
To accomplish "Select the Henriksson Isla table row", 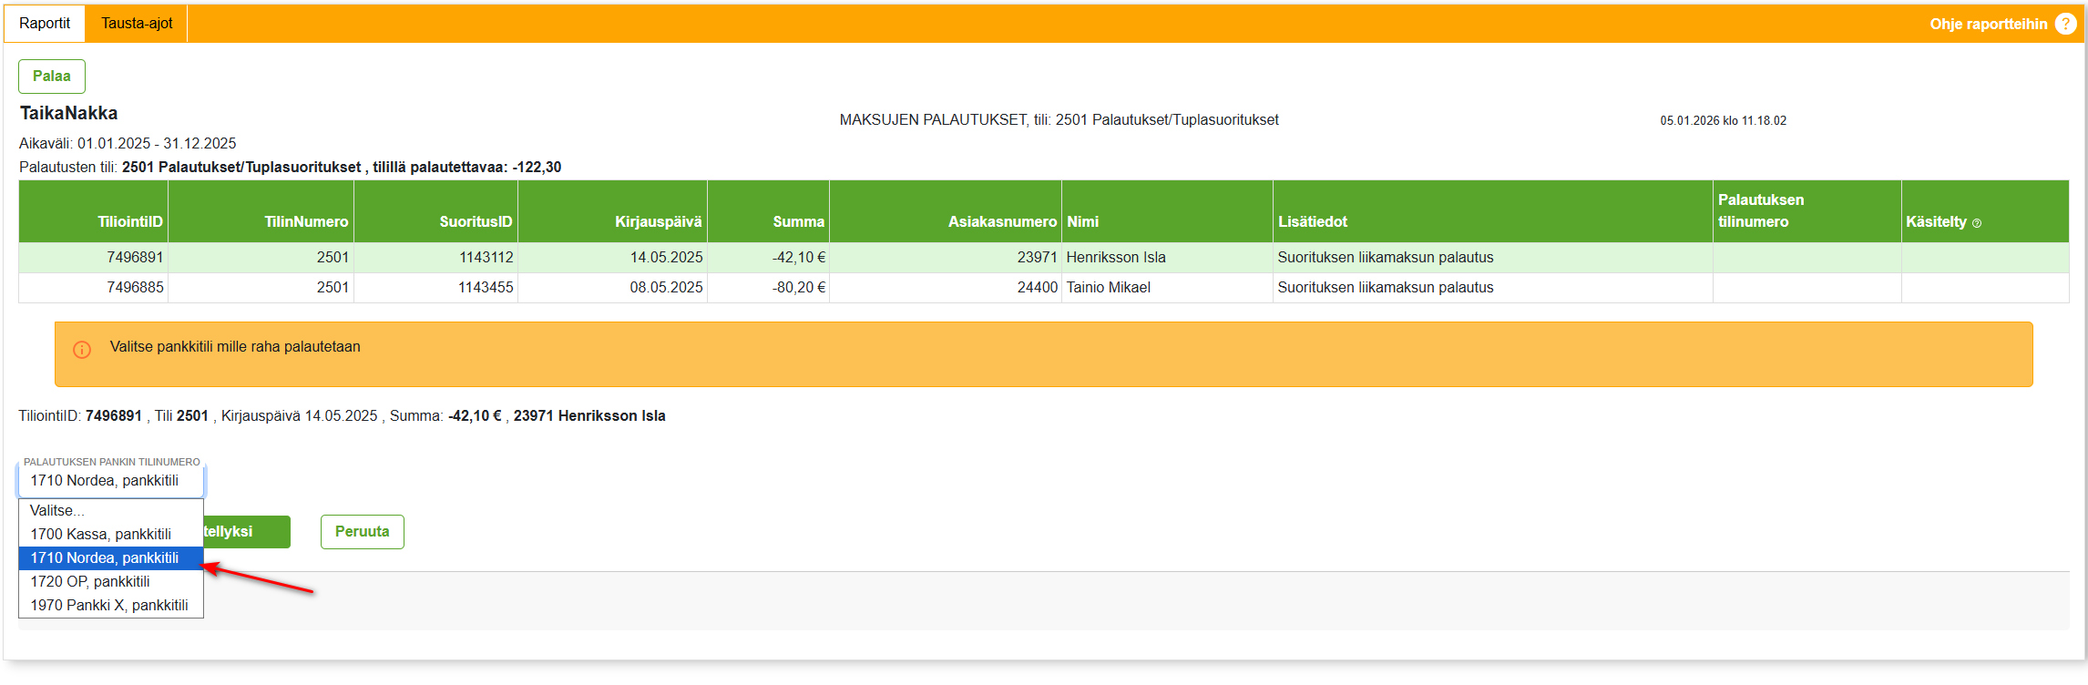I will click(x=1115, y=258).
